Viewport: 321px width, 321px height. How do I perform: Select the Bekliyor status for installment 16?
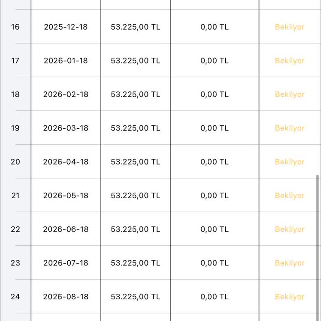pyautogui.click(x=290, y=27)
